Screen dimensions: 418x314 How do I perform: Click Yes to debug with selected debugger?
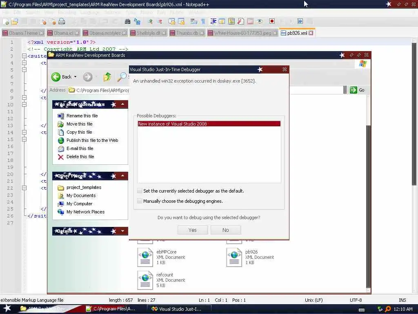193,230
